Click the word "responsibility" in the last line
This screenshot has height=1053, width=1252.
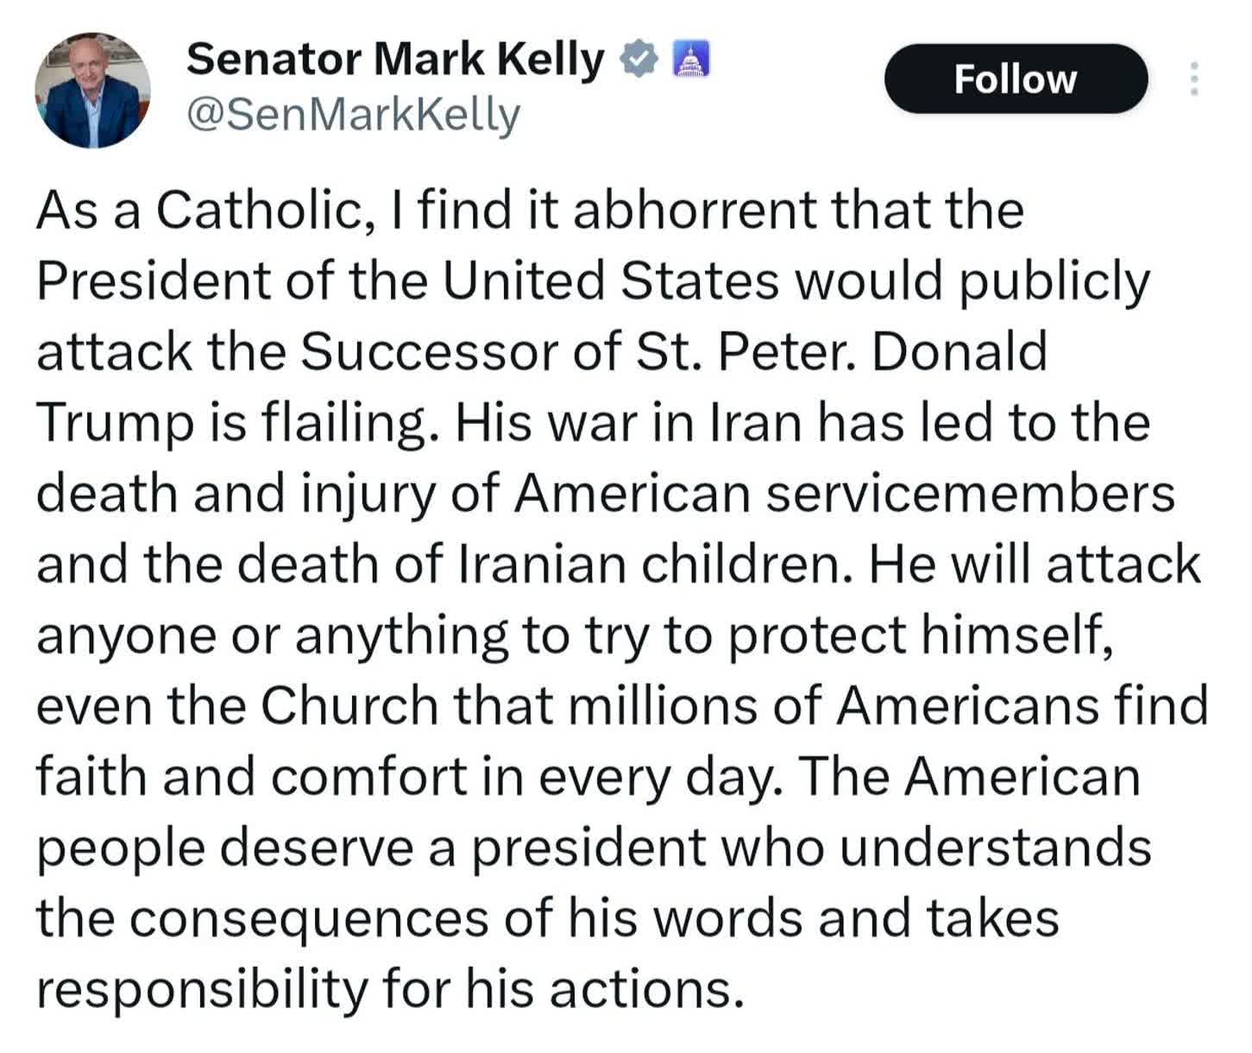202,989
